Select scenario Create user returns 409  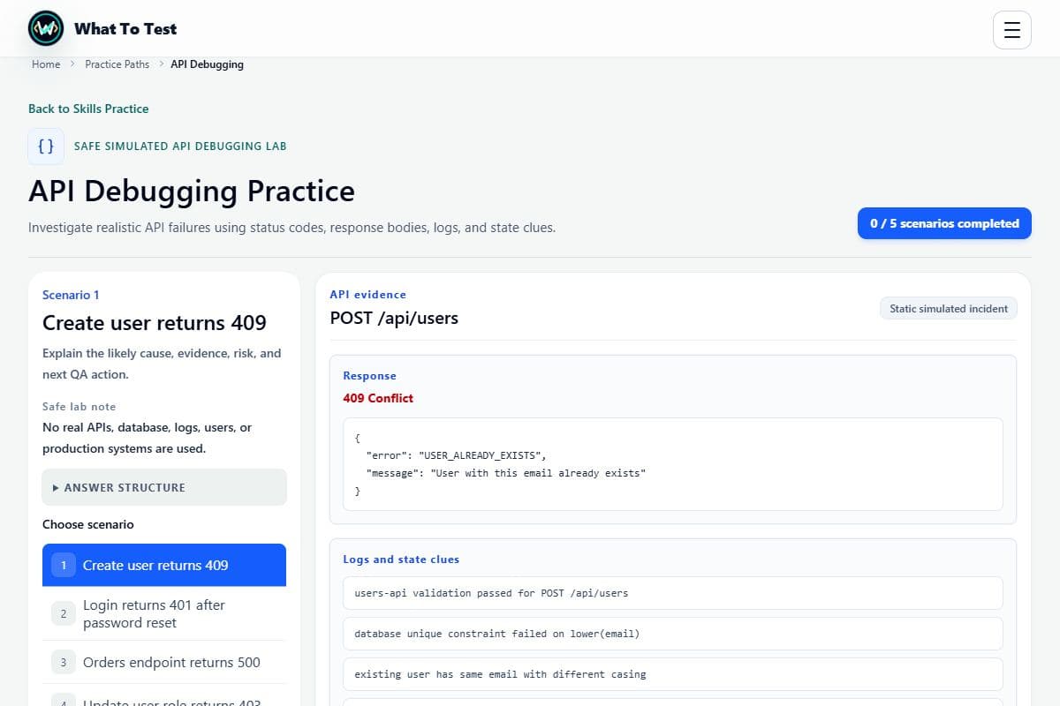coord(164,565)
